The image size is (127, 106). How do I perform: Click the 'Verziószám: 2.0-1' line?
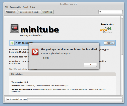click(x=20, y=82)
